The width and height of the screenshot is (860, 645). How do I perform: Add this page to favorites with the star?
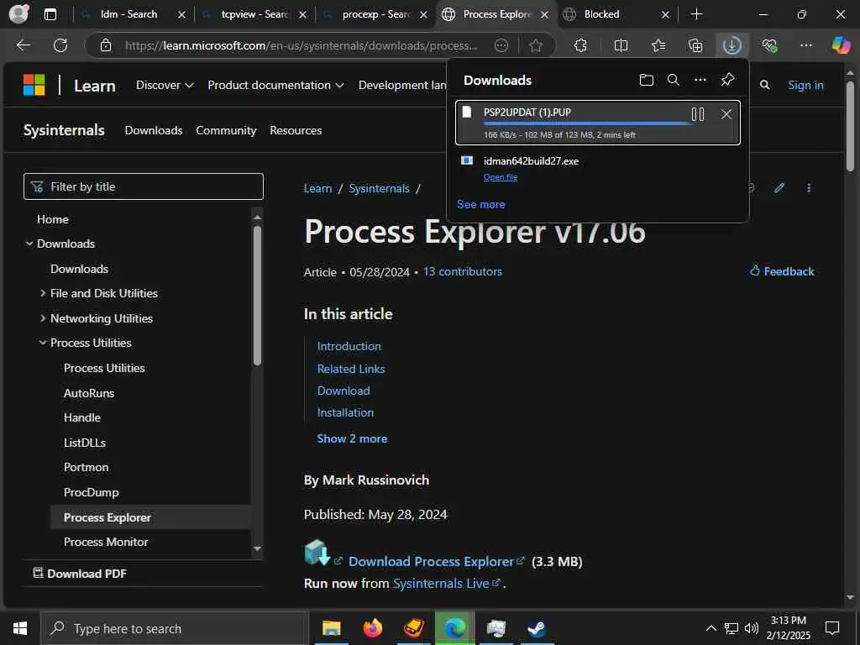click(535, 45)
